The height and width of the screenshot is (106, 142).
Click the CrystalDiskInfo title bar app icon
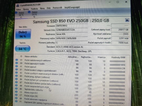tap(18, 6)
